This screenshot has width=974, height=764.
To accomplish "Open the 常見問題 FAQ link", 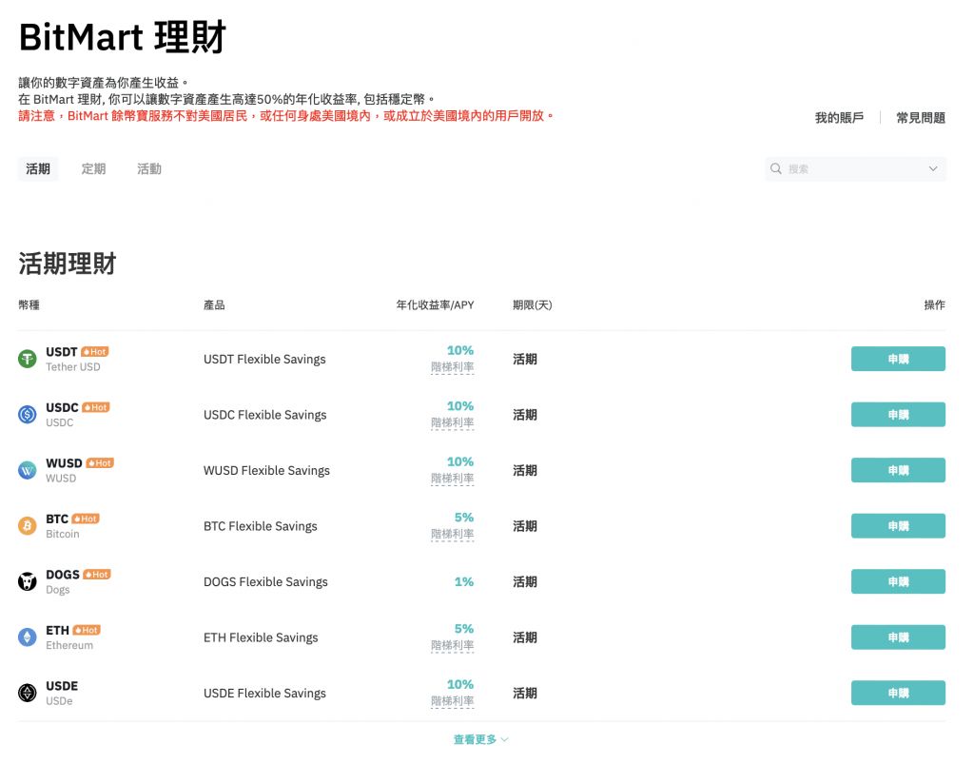I will (920, 118).
